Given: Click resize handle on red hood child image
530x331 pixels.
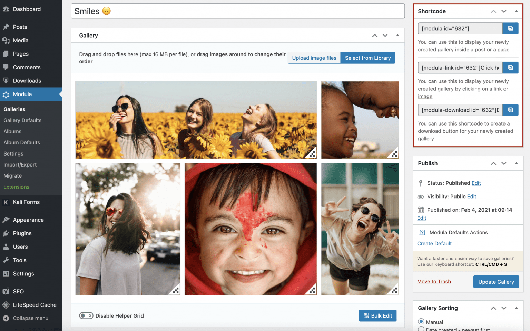Looking at the screenshot, I should (312, 291).
